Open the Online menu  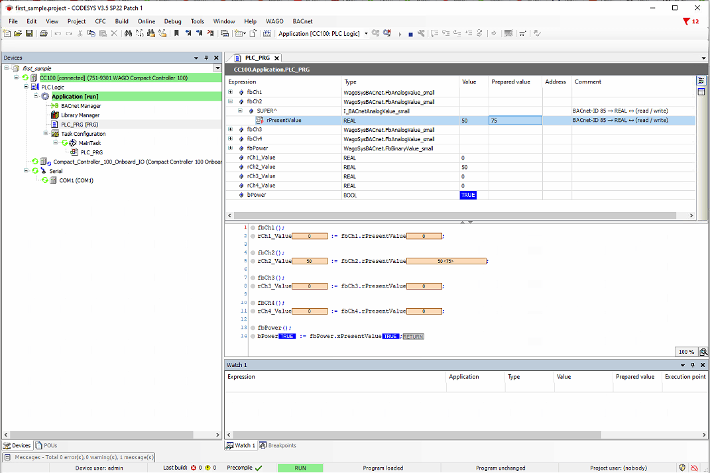click(147, 21)
